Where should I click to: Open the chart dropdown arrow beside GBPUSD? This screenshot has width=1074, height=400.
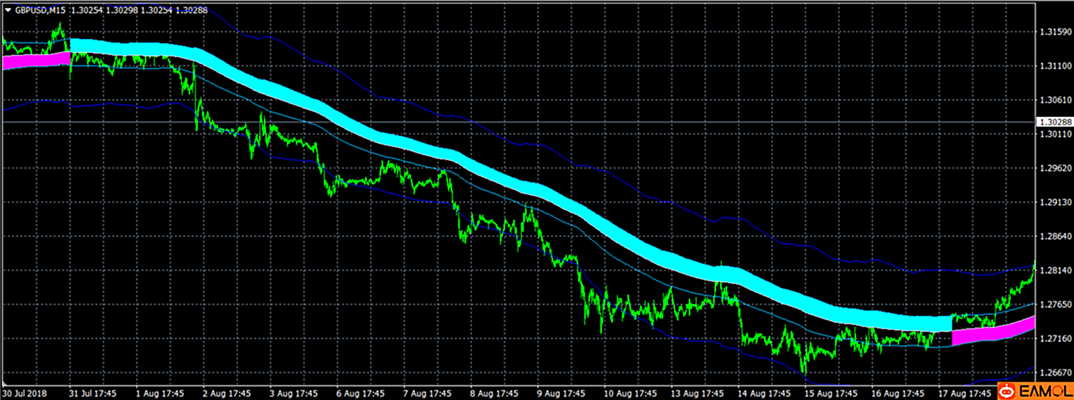click(x=8, y=10)
